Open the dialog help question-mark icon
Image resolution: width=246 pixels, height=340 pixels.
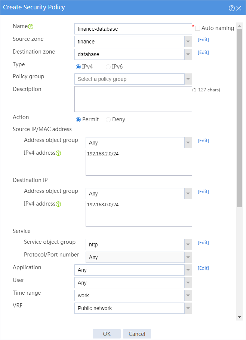[x=231, y=8]
